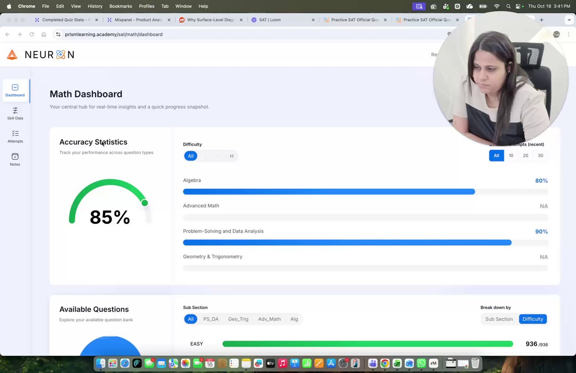Select the All sub section filter
Image resolution: width=576 pixels, height=373 pixels.
click(x=191, y=319)
